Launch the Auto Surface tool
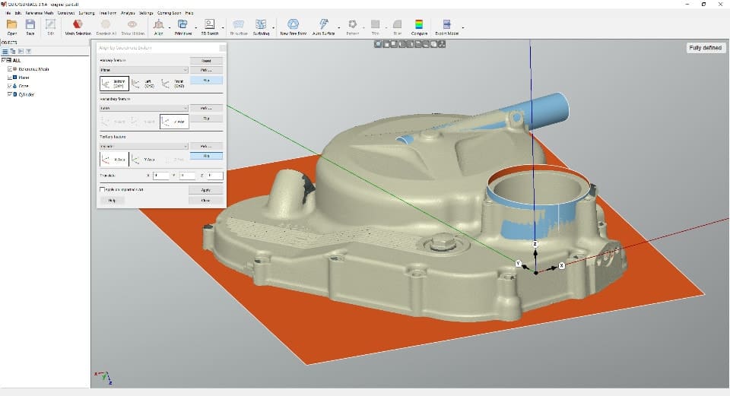Screen dimensions: 730x396 pos(323,25)
